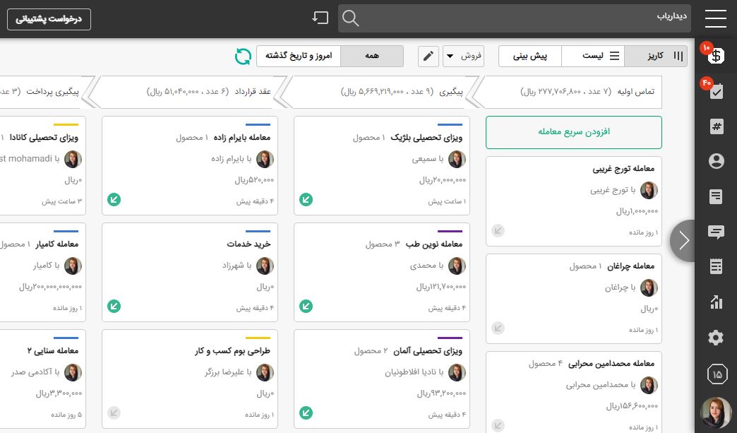Open the messages chat icon in sidebar

(x=716, y=232)
